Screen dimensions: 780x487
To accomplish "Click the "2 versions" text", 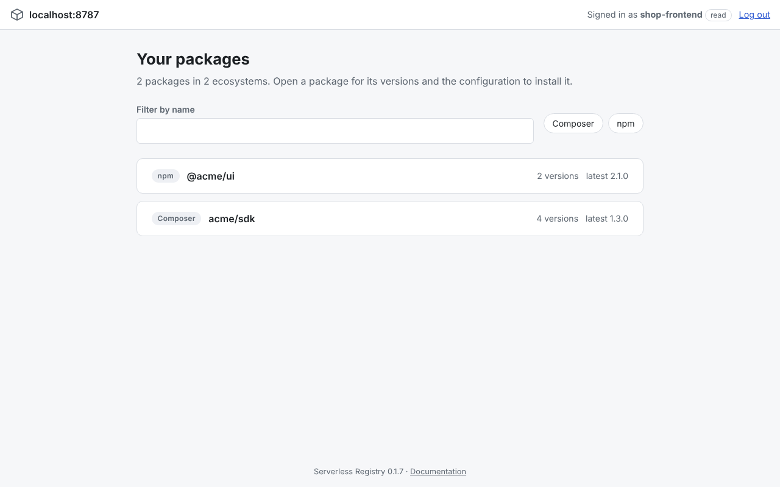I will pyautogui.click(x=558, y=176).
